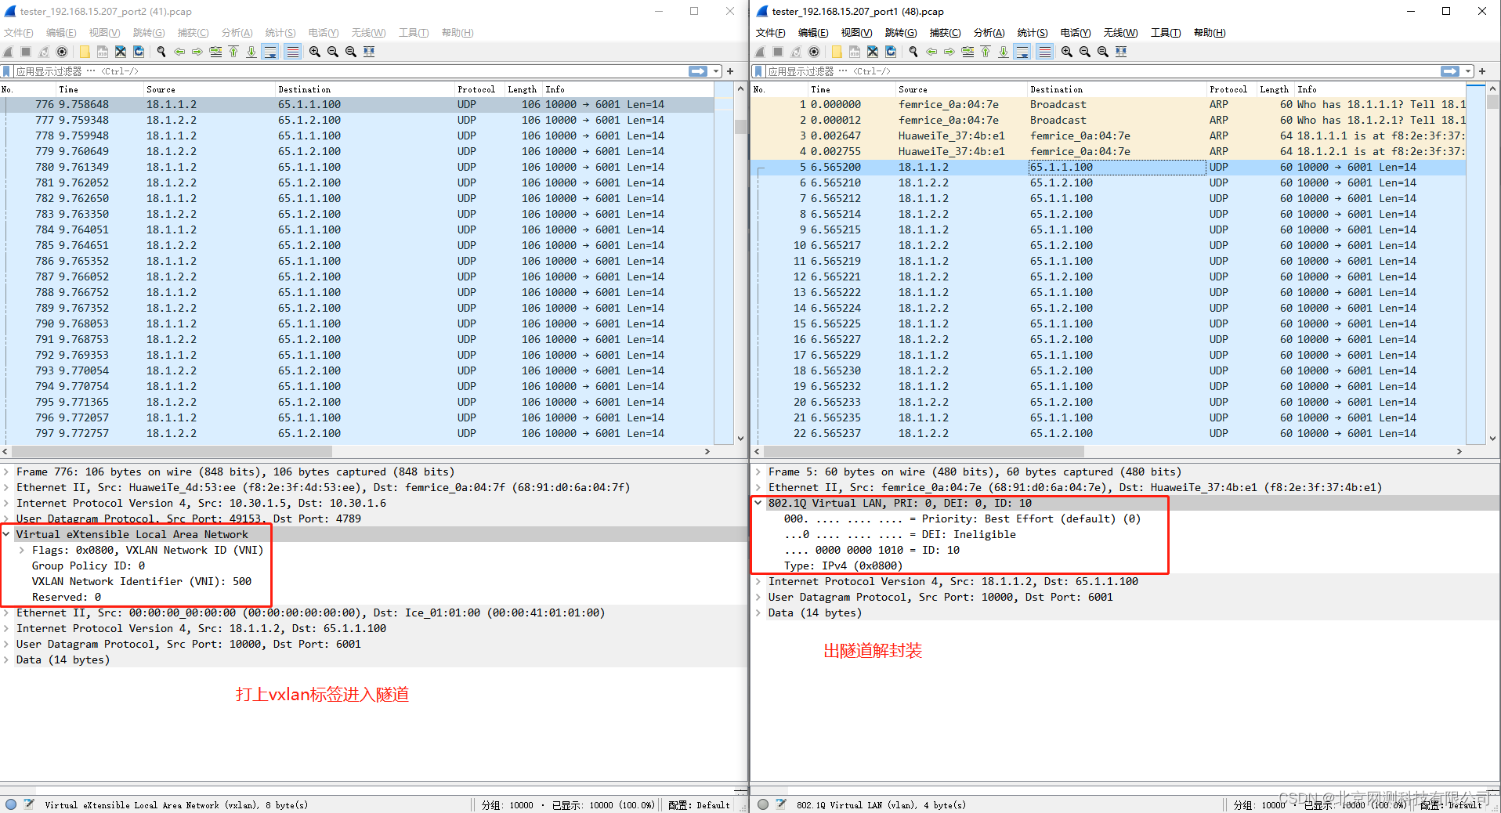Reload the capture file in right window

(x=891, y=52)
